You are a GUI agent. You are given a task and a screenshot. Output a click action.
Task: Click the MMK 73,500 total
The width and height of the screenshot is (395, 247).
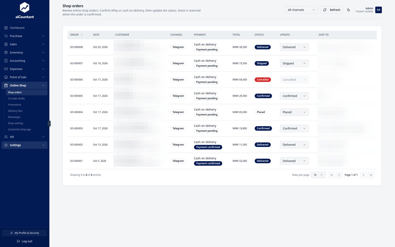click(240, 63)
